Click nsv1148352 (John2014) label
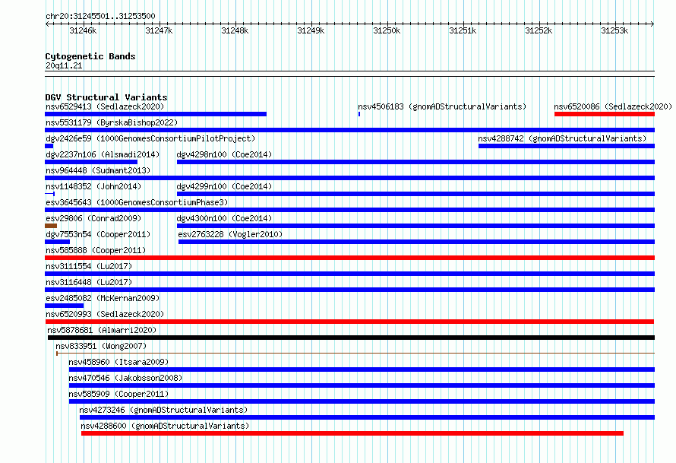 [x=93, y=186]
